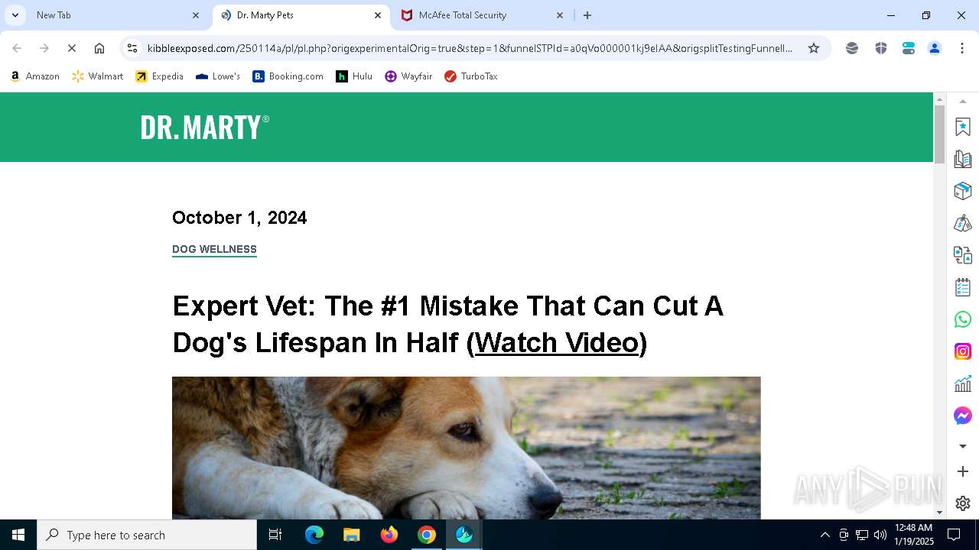979x550 pixels.
Task: View site information icon in address bar
Action: click(x=132, y=48)
